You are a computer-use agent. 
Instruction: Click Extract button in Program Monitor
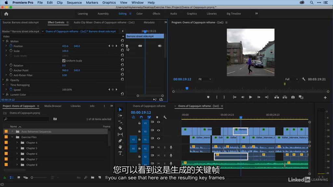(285, 97)
